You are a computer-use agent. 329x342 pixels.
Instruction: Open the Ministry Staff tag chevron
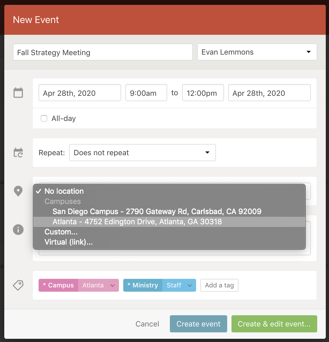(x=190, y=285)
